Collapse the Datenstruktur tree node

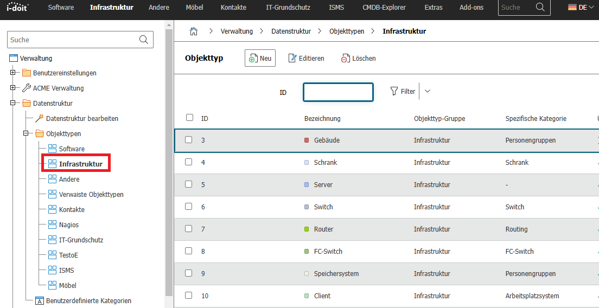13,103
